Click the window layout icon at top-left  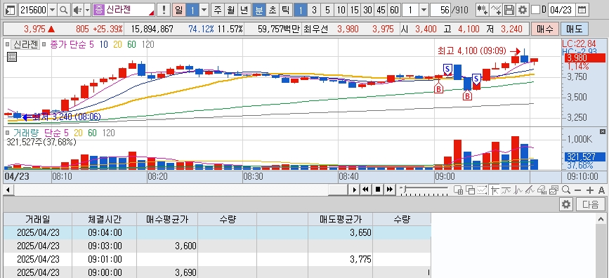tap(11, 10)
